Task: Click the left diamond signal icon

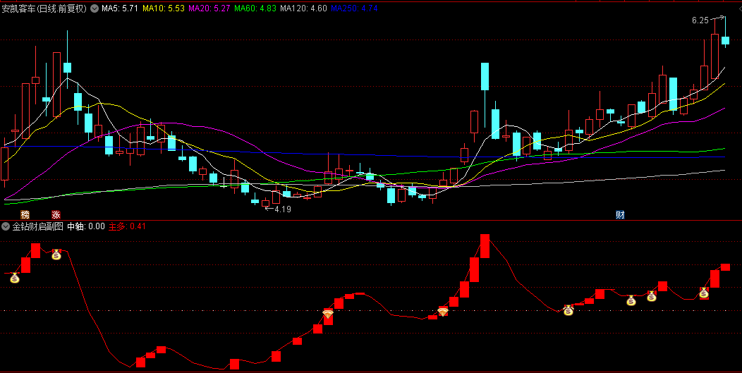Action: pos(328,313)
